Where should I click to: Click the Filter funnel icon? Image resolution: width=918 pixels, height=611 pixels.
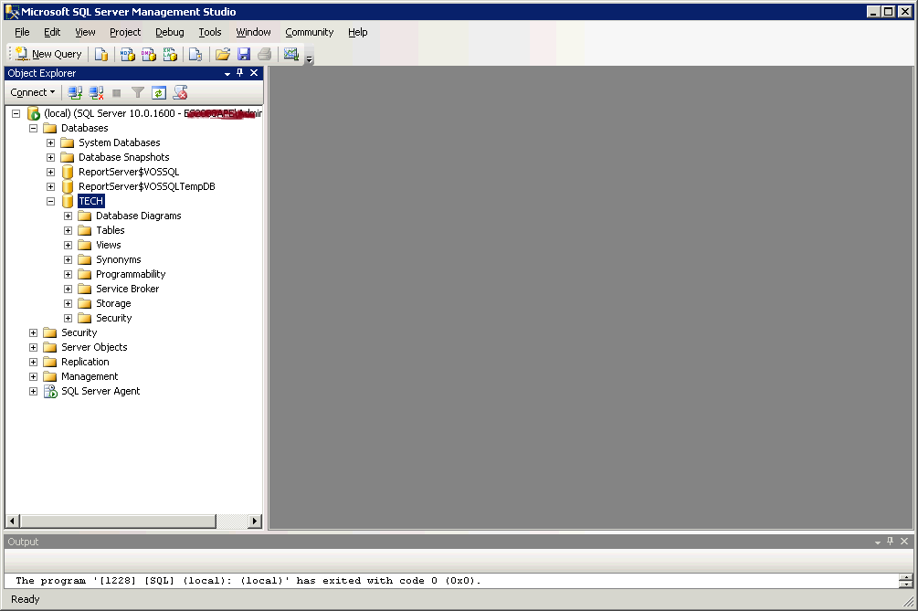(138, 92)
